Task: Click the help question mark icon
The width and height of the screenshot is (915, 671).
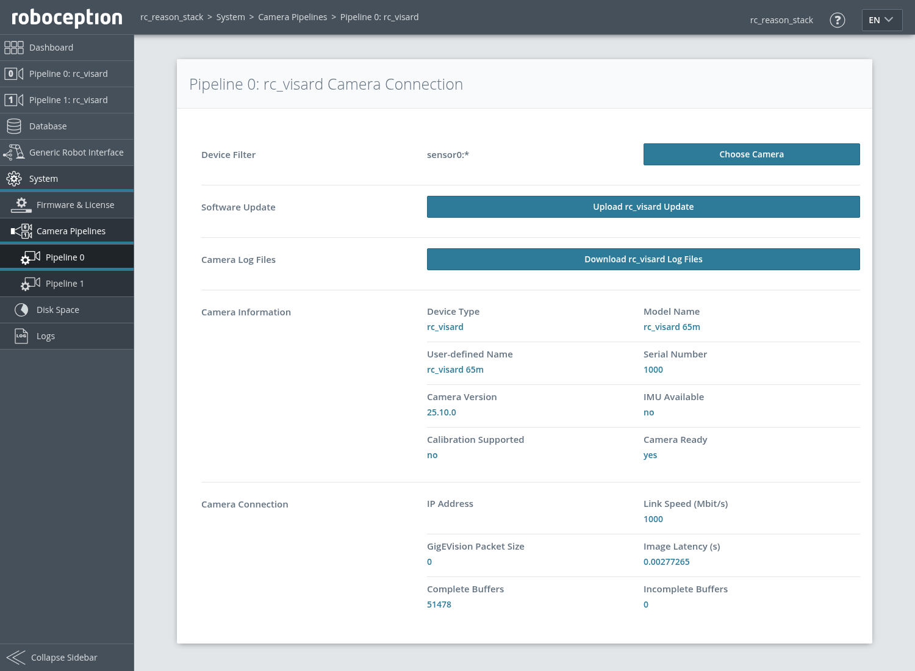Action: tap(838, 20)
